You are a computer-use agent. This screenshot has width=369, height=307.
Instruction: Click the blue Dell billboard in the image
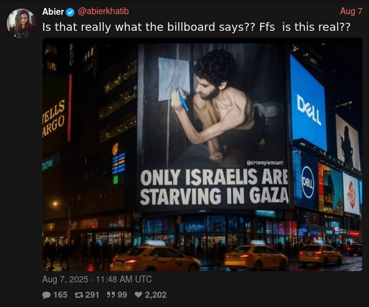point(308,103)
